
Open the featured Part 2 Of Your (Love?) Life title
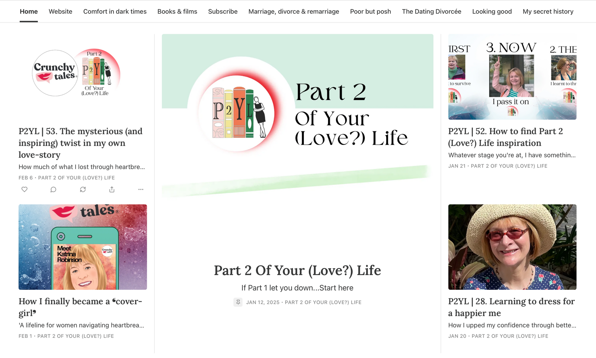click(x=297, y=270)
